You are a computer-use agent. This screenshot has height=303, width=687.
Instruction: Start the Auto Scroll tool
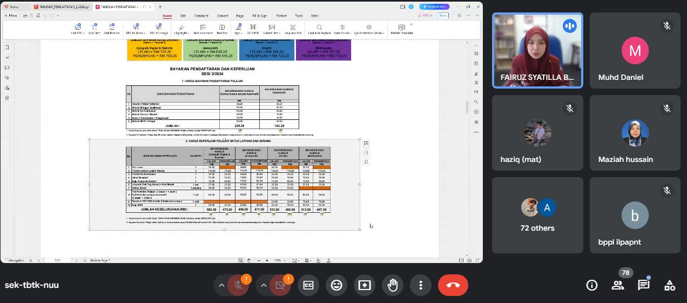click(x=342, y=29)
